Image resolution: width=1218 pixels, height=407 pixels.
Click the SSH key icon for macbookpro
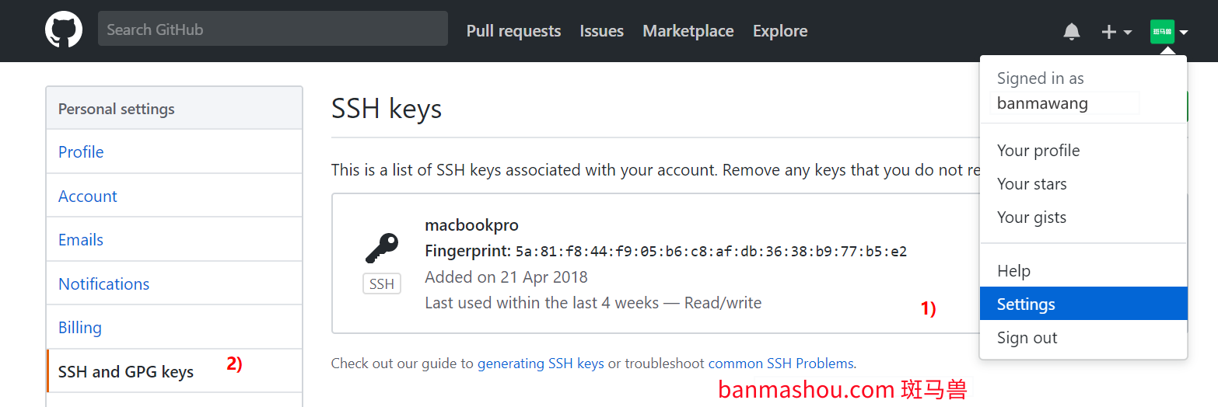pos(382,249)
